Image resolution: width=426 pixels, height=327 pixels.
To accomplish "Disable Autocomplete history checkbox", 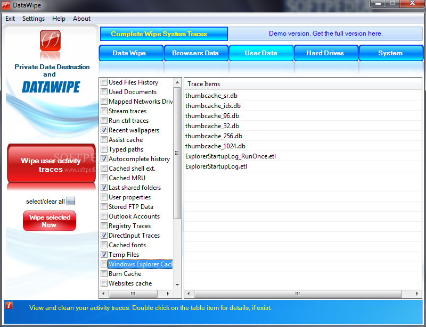I will (x=104, y=159).
